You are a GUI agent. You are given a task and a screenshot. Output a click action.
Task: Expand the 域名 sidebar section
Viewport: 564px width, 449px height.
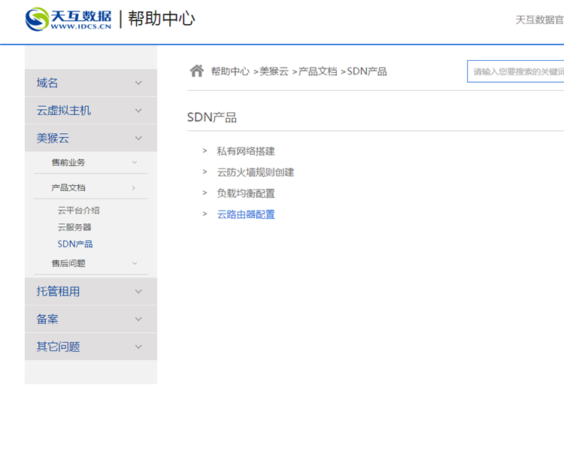pyautogui.click(x=91, y=83)
